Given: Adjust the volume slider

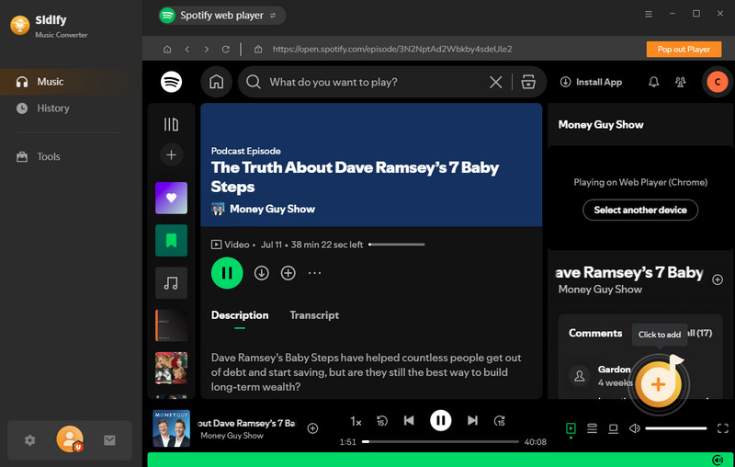Looking at the screenshot, I should [x=675, y=428].
